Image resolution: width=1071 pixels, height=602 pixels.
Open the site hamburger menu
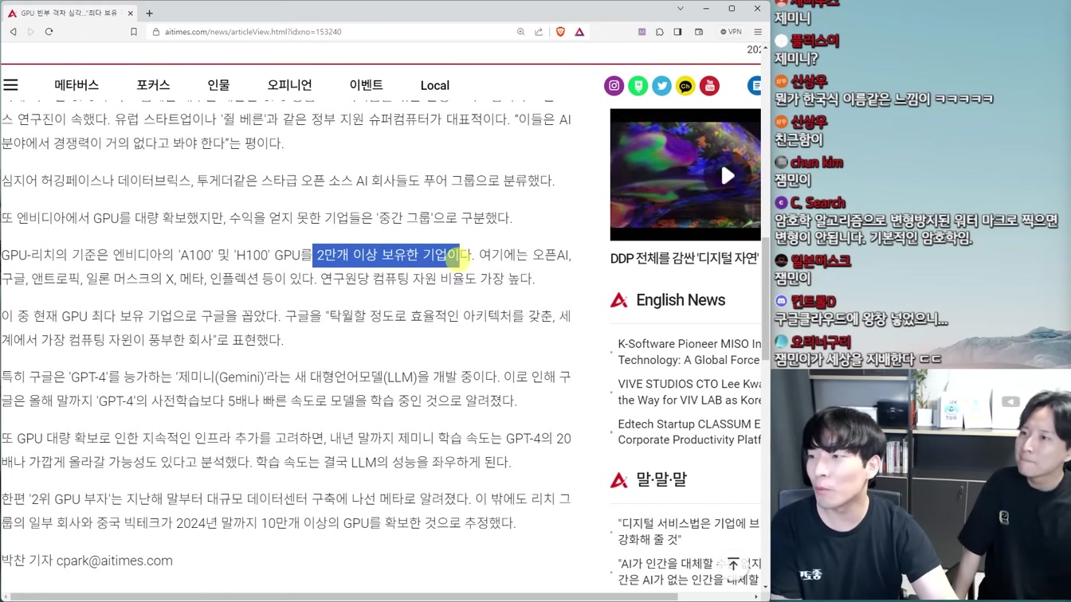[10, 85]
